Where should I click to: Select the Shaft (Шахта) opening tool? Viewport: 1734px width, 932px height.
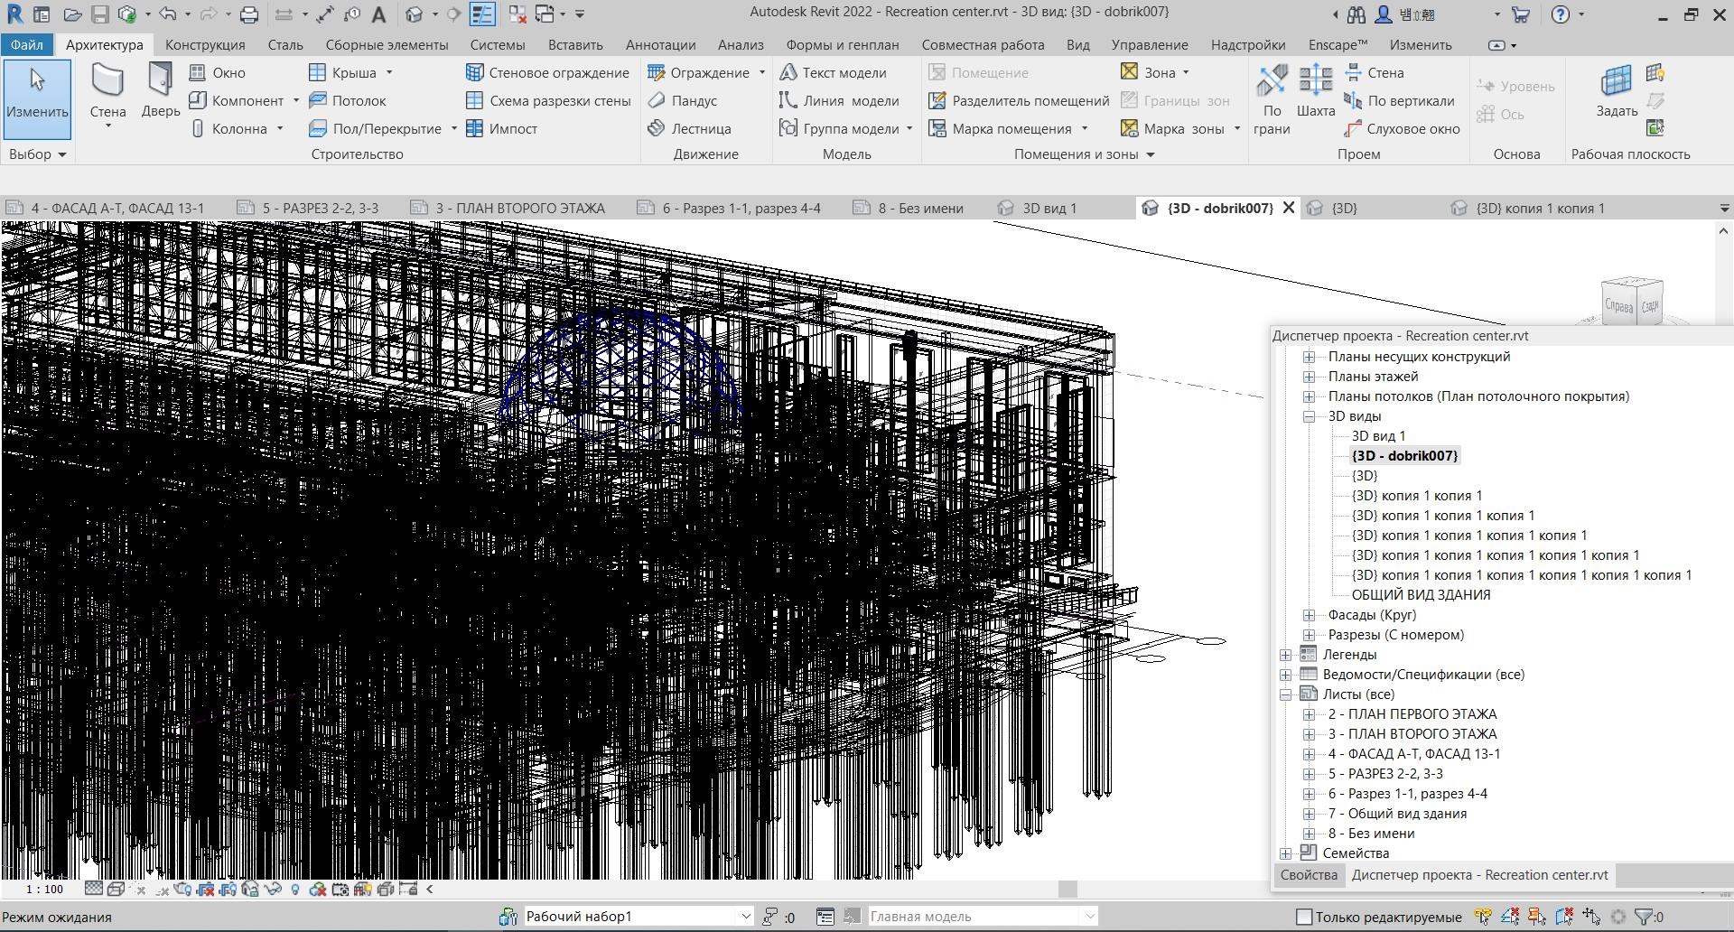pos(1315,90)
